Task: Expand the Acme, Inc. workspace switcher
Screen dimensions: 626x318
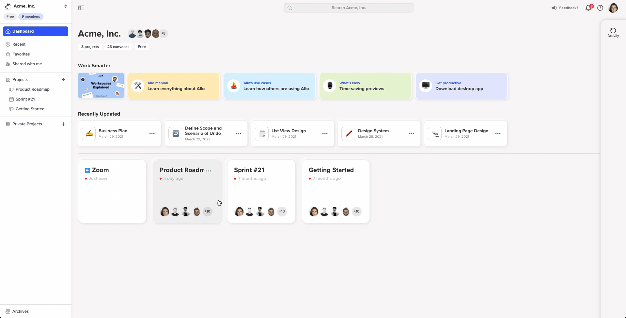Action: tap(65, 6)
